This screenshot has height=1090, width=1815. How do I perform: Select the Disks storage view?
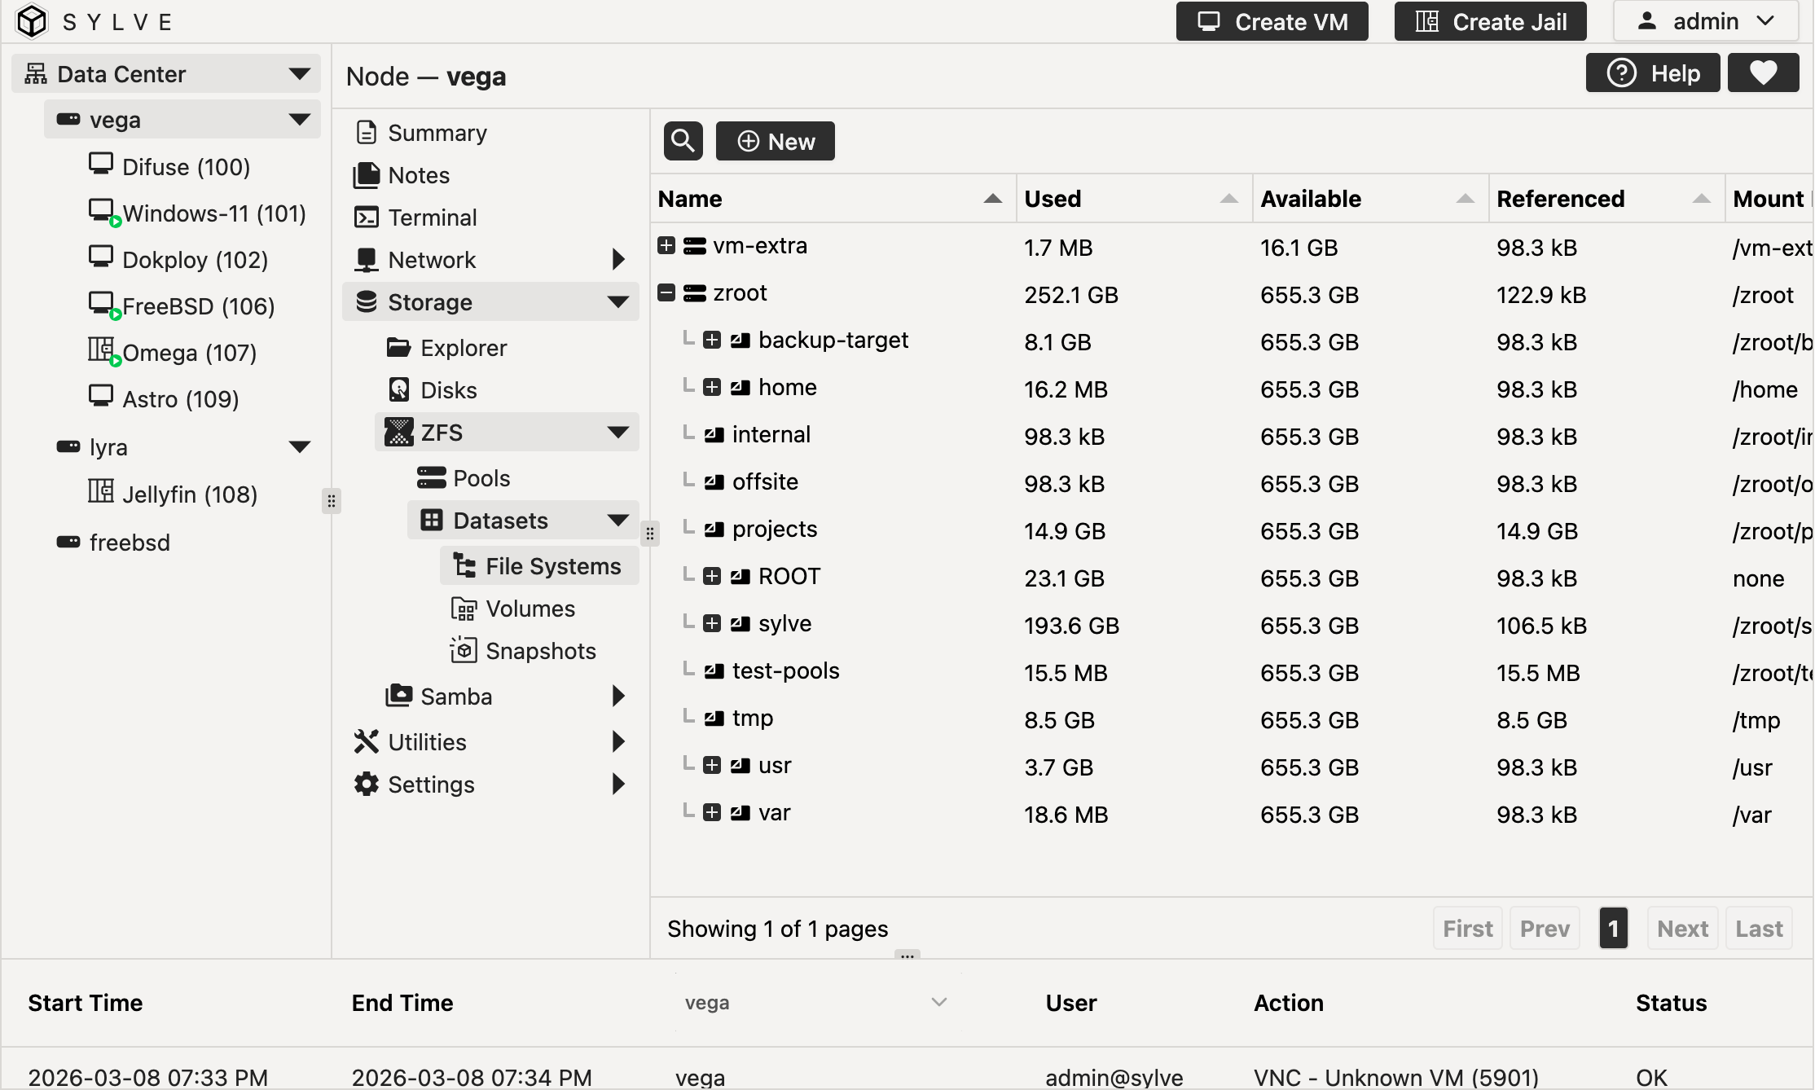click(x=449, y=389)
